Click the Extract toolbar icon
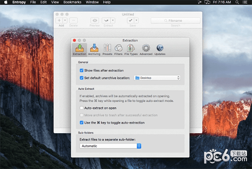This screenshot has height=169, width=252. [x=106, y=21]
